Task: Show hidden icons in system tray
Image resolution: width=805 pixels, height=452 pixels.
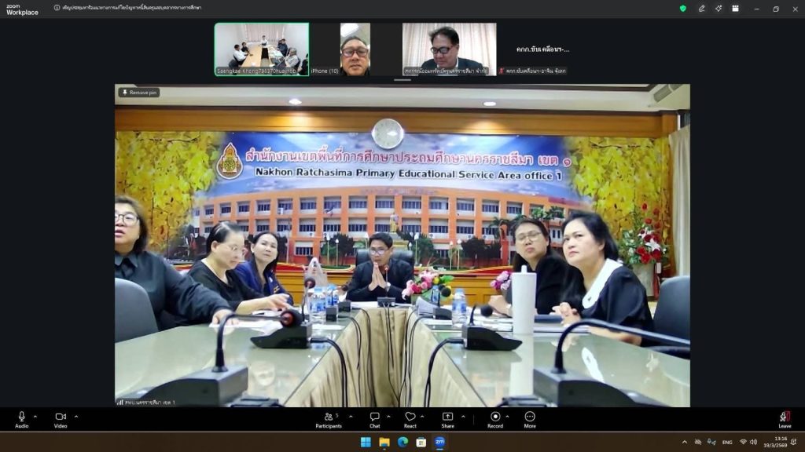Action: pos(684,442)
